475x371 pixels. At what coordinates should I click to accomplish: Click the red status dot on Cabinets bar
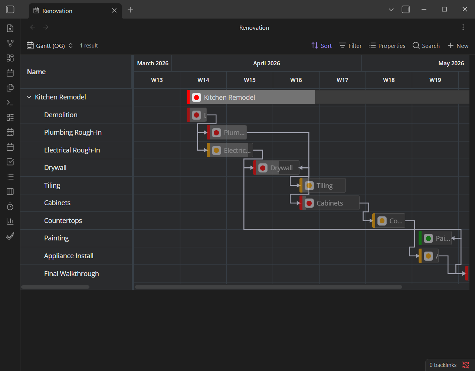coord(309,203)
